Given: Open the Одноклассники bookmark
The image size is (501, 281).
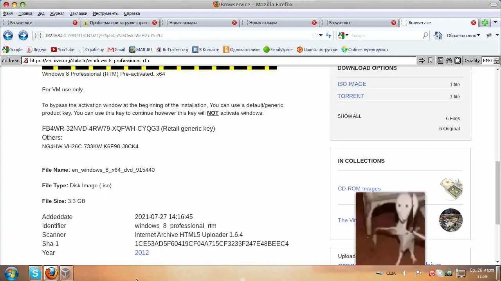Looking at the screenshot, I should click(241, 50).
